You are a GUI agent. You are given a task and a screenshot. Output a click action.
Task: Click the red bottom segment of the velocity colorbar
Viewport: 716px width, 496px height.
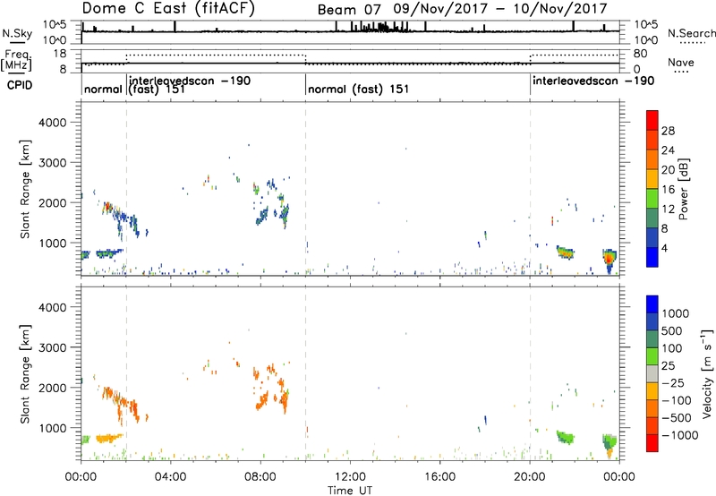coord(652,443)
